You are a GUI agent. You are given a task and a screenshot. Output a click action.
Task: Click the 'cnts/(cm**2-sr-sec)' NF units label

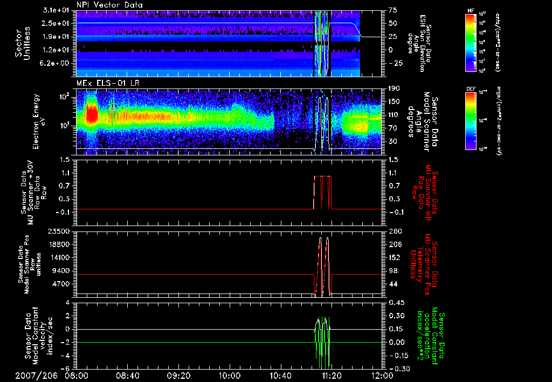(x=498, y=42)
